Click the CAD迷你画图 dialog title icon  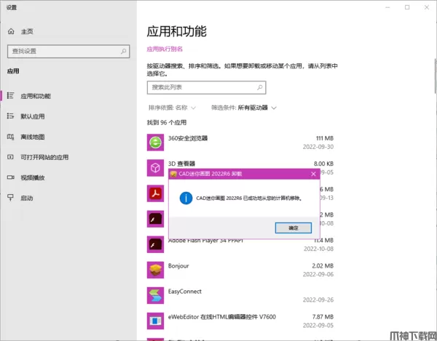click(x=173, y=174)
